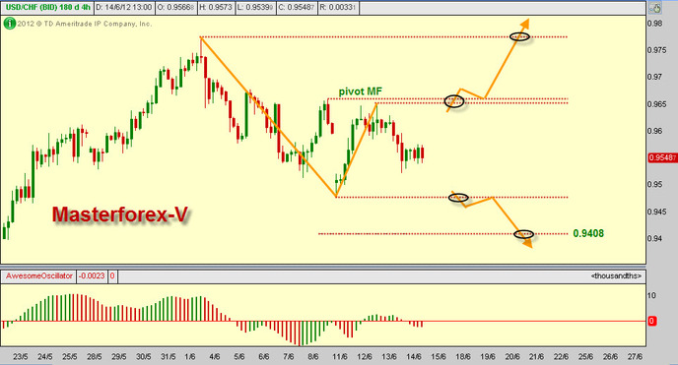Click the pointer tool icon at top right
This screenshot has width=678, height=365.
655,8
